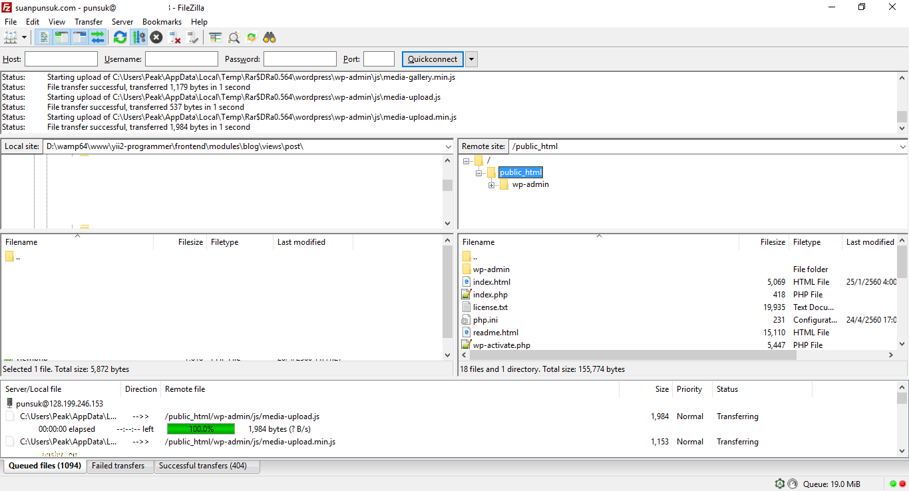Open the Quickconnect history dropdown
This screenshot has height=491, width=909.
[x=472, y=59]
